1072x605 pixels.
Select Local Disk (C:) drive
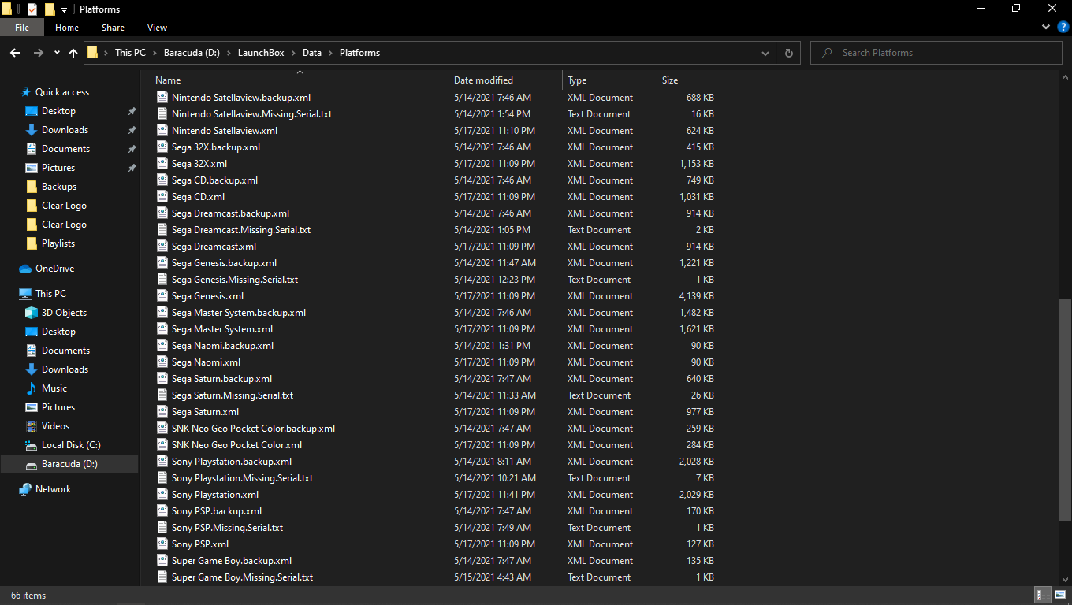(x=71, y=445)
